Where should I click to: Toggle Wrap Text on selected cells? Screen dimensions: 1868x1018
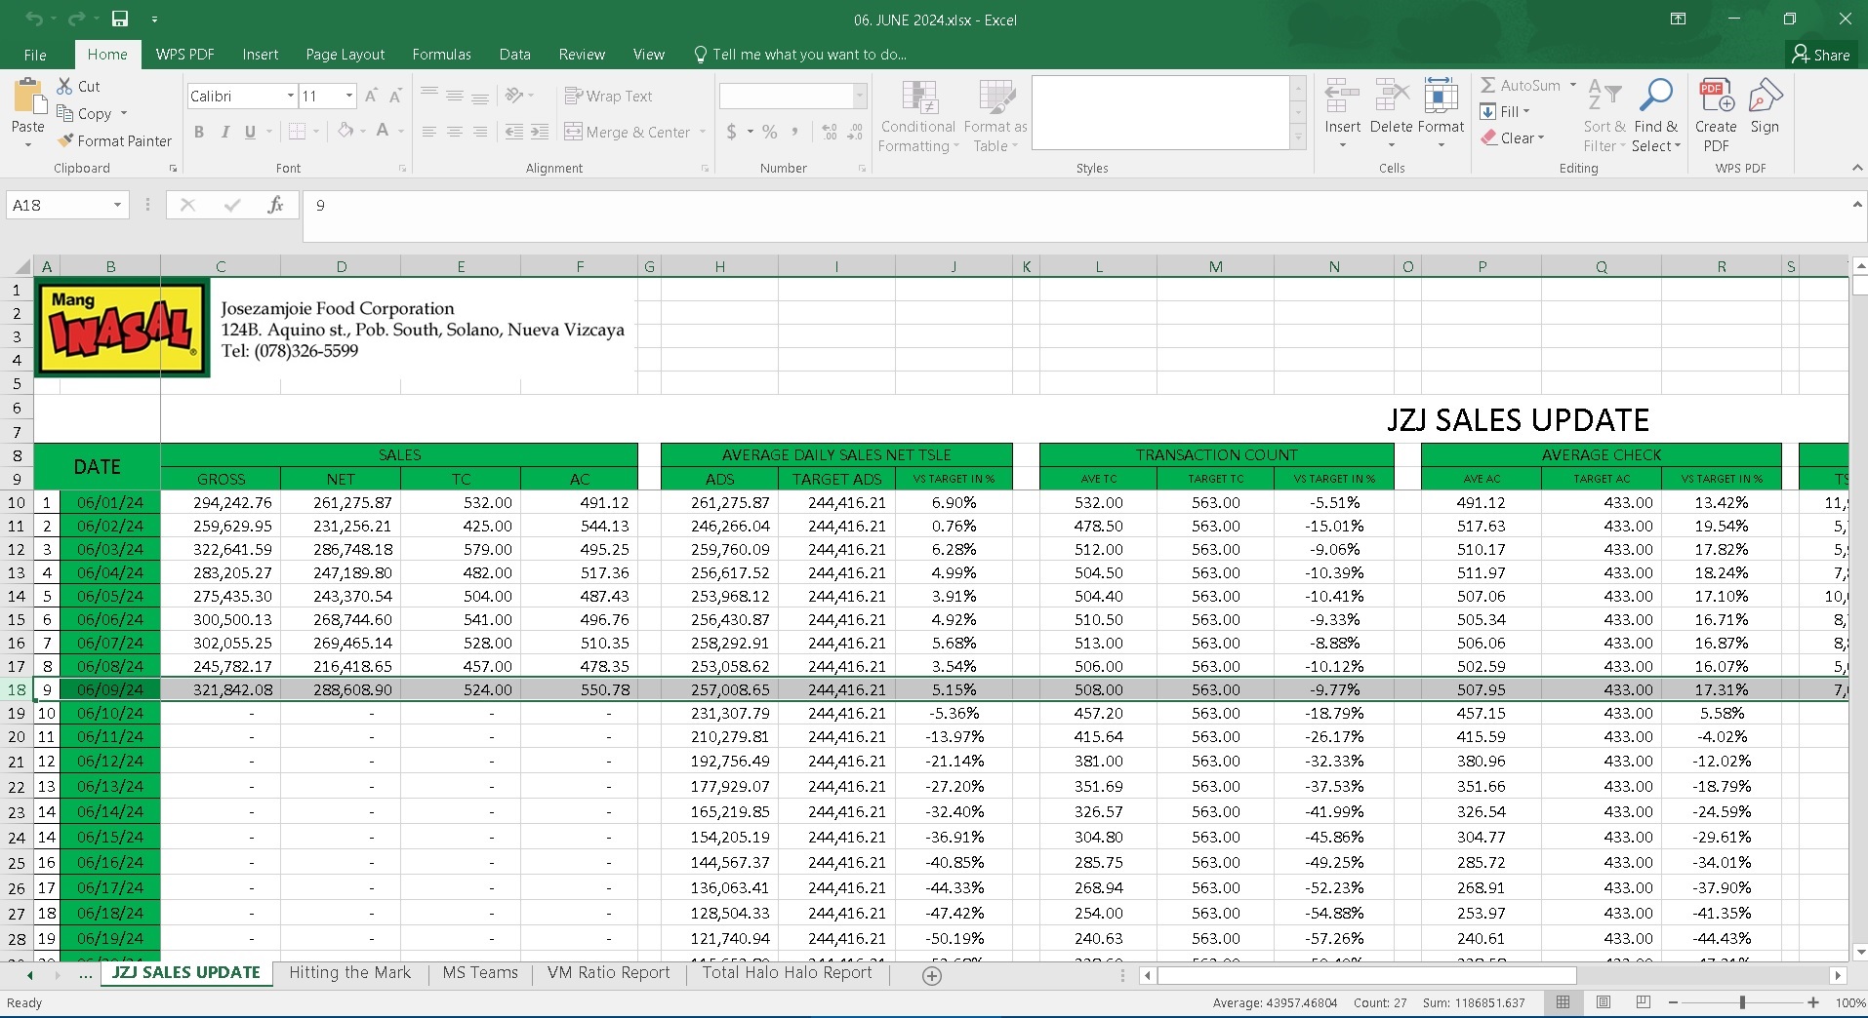click(x=608, y=96)
